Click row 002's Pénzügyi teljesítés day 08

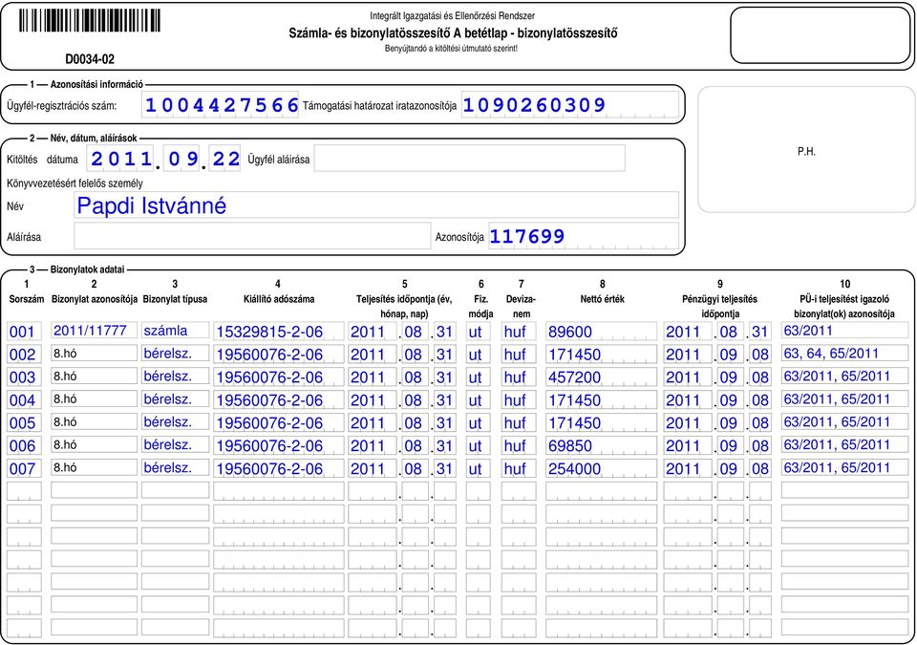point(759,355)
